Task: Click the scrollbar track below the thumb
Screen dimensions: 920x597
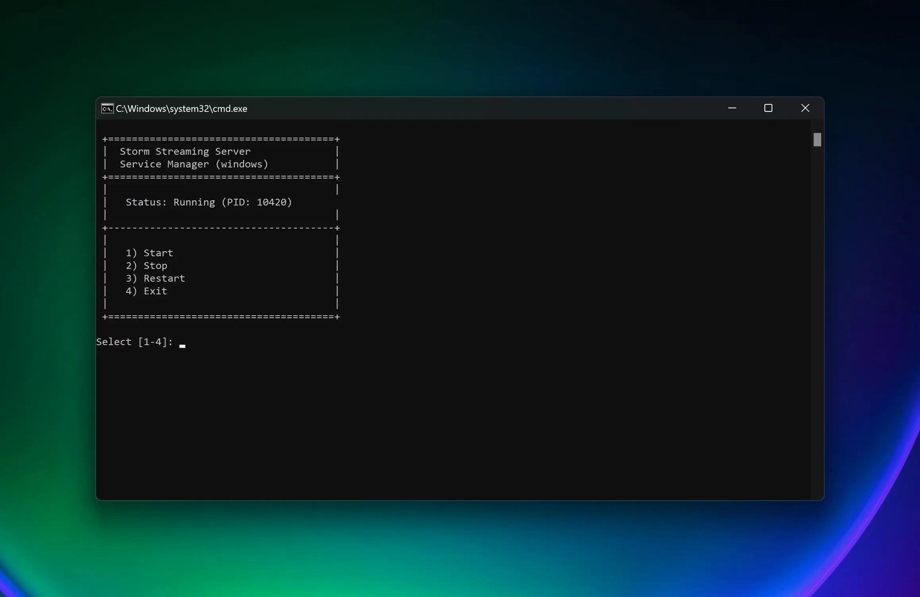Action: click(x=817, y=317)
